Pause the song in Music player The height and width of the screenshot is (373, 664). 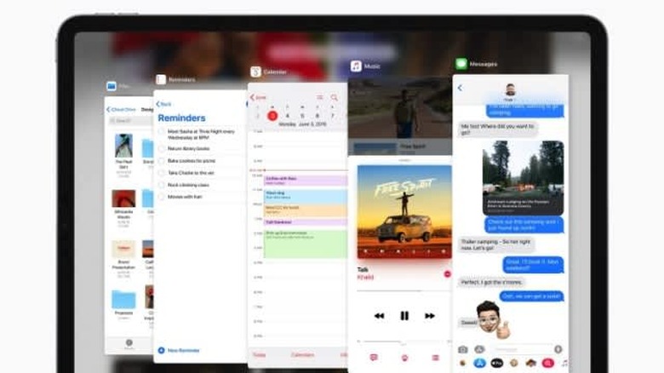[404, 315]
